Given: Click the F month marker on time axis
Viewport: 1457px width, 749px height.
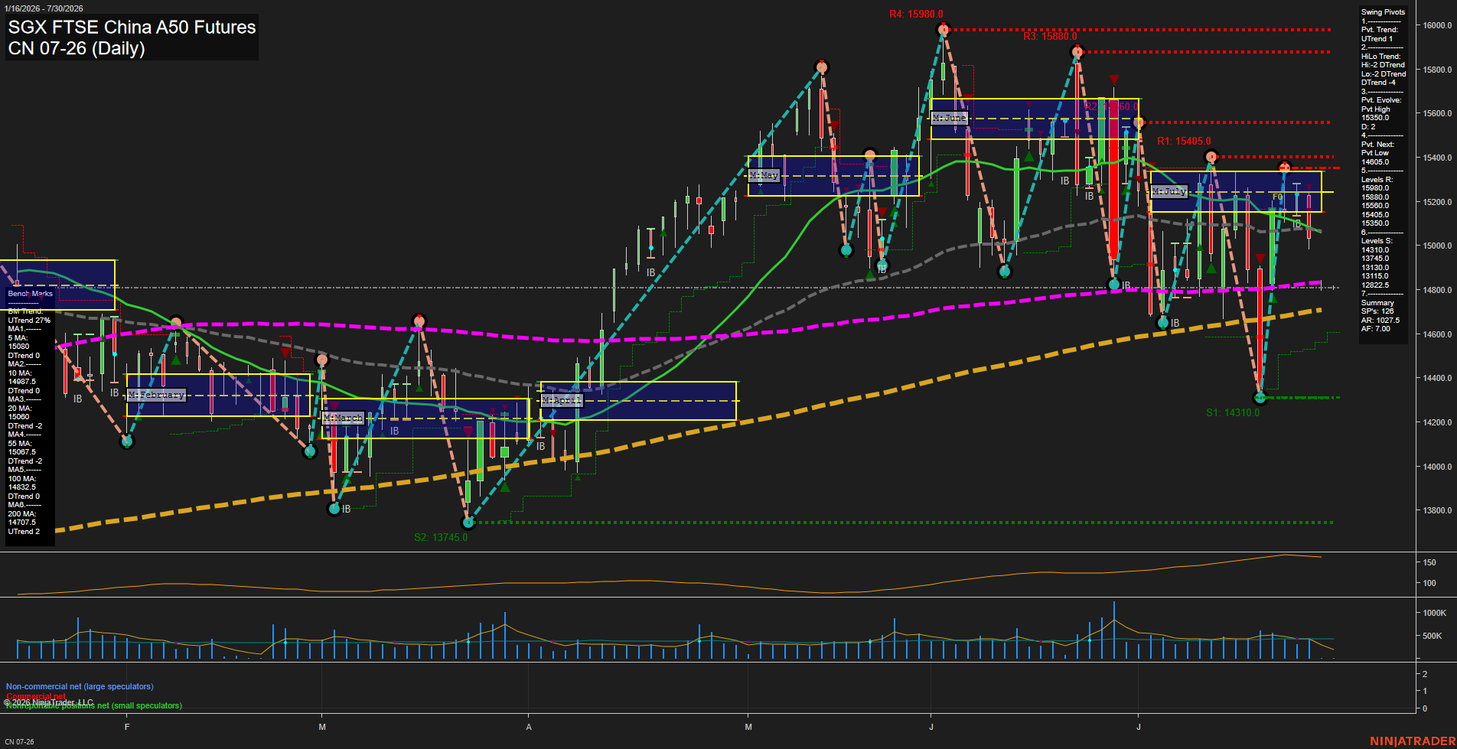Looking at the screenshot, I should pos(127,727).
